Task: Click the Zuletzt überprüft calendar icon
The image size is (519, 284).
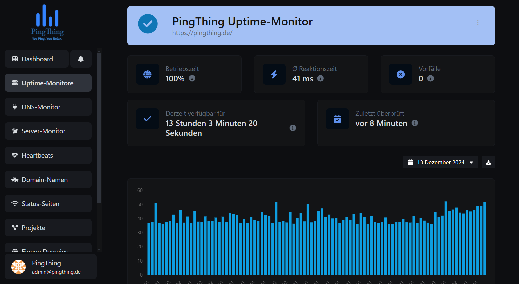Action: tap(337, 119)
